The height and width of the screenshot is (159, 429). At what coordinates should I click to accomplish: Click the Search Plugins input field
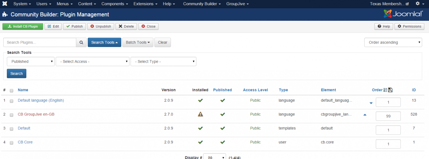tap(40, 42)
